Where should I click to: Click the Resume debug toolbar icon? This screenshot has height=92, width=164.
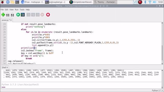tap(42, 15)
